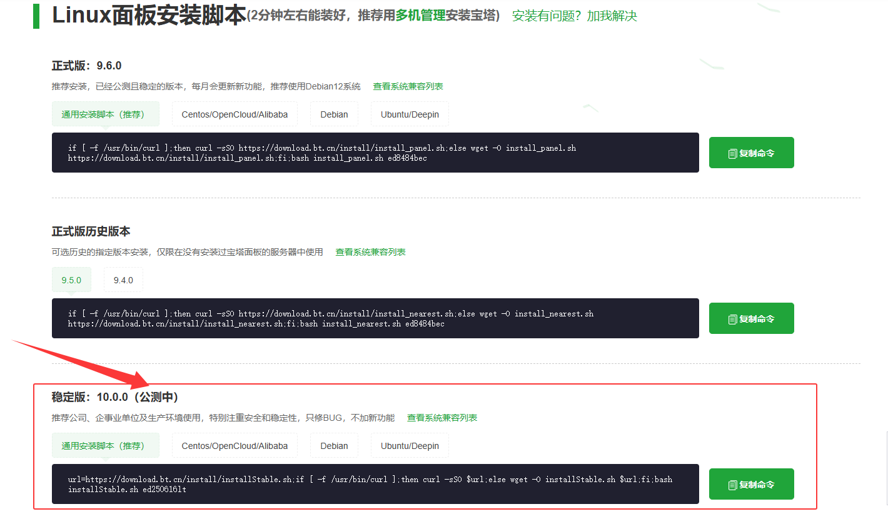Click the install_nearest.sh command text

pos(331,319)
